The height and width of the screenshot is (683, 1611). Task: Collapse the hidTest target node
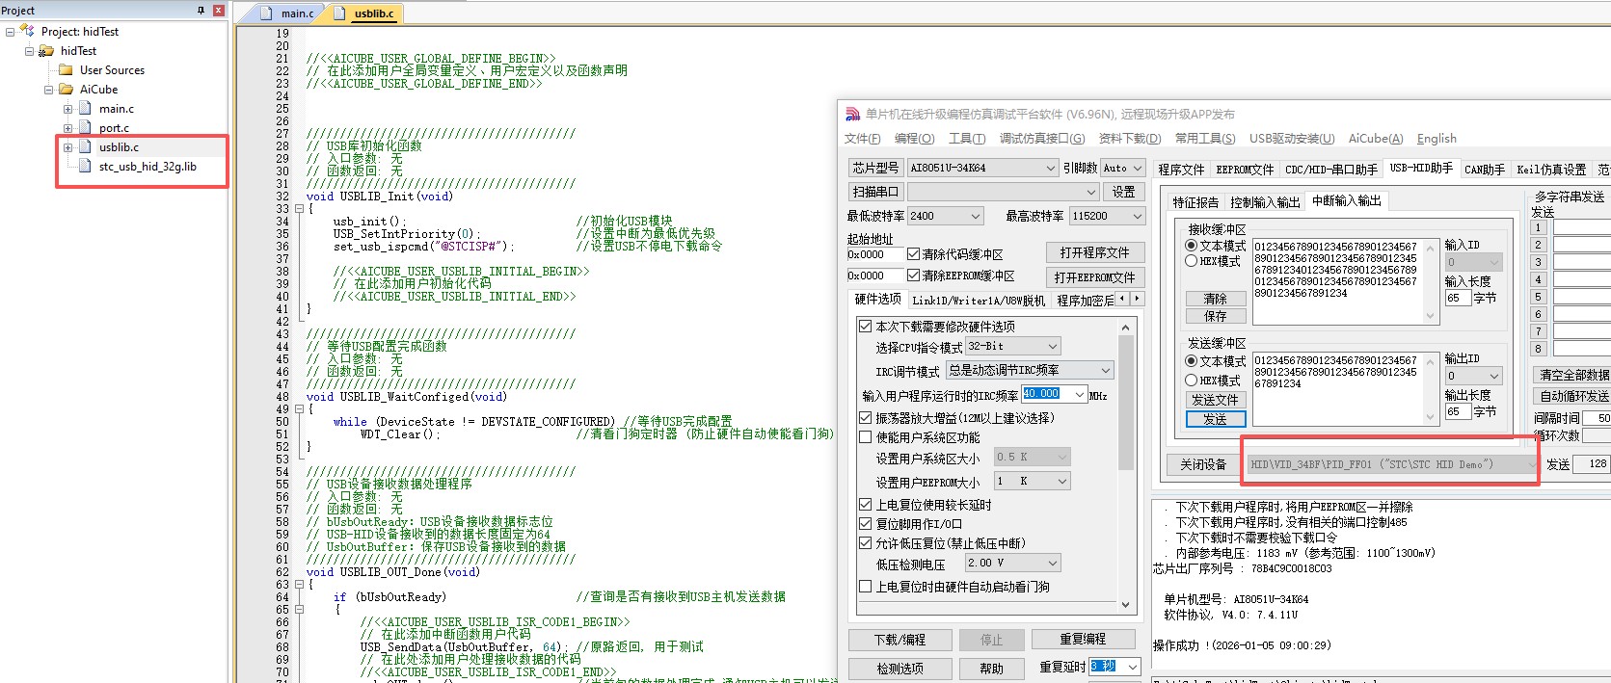pyautogui.click(x=29, y=51)
